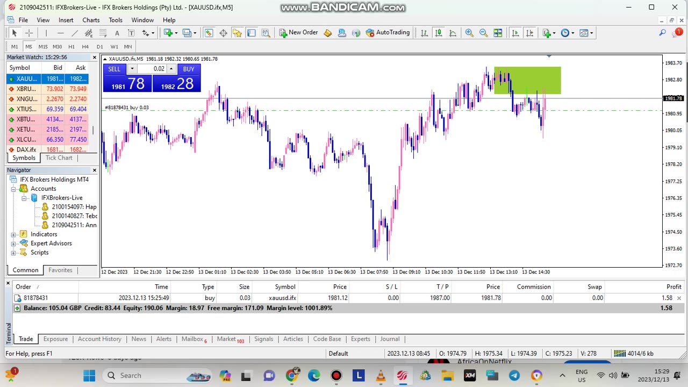Select the equidistant channel tool

tap(89, 33)
